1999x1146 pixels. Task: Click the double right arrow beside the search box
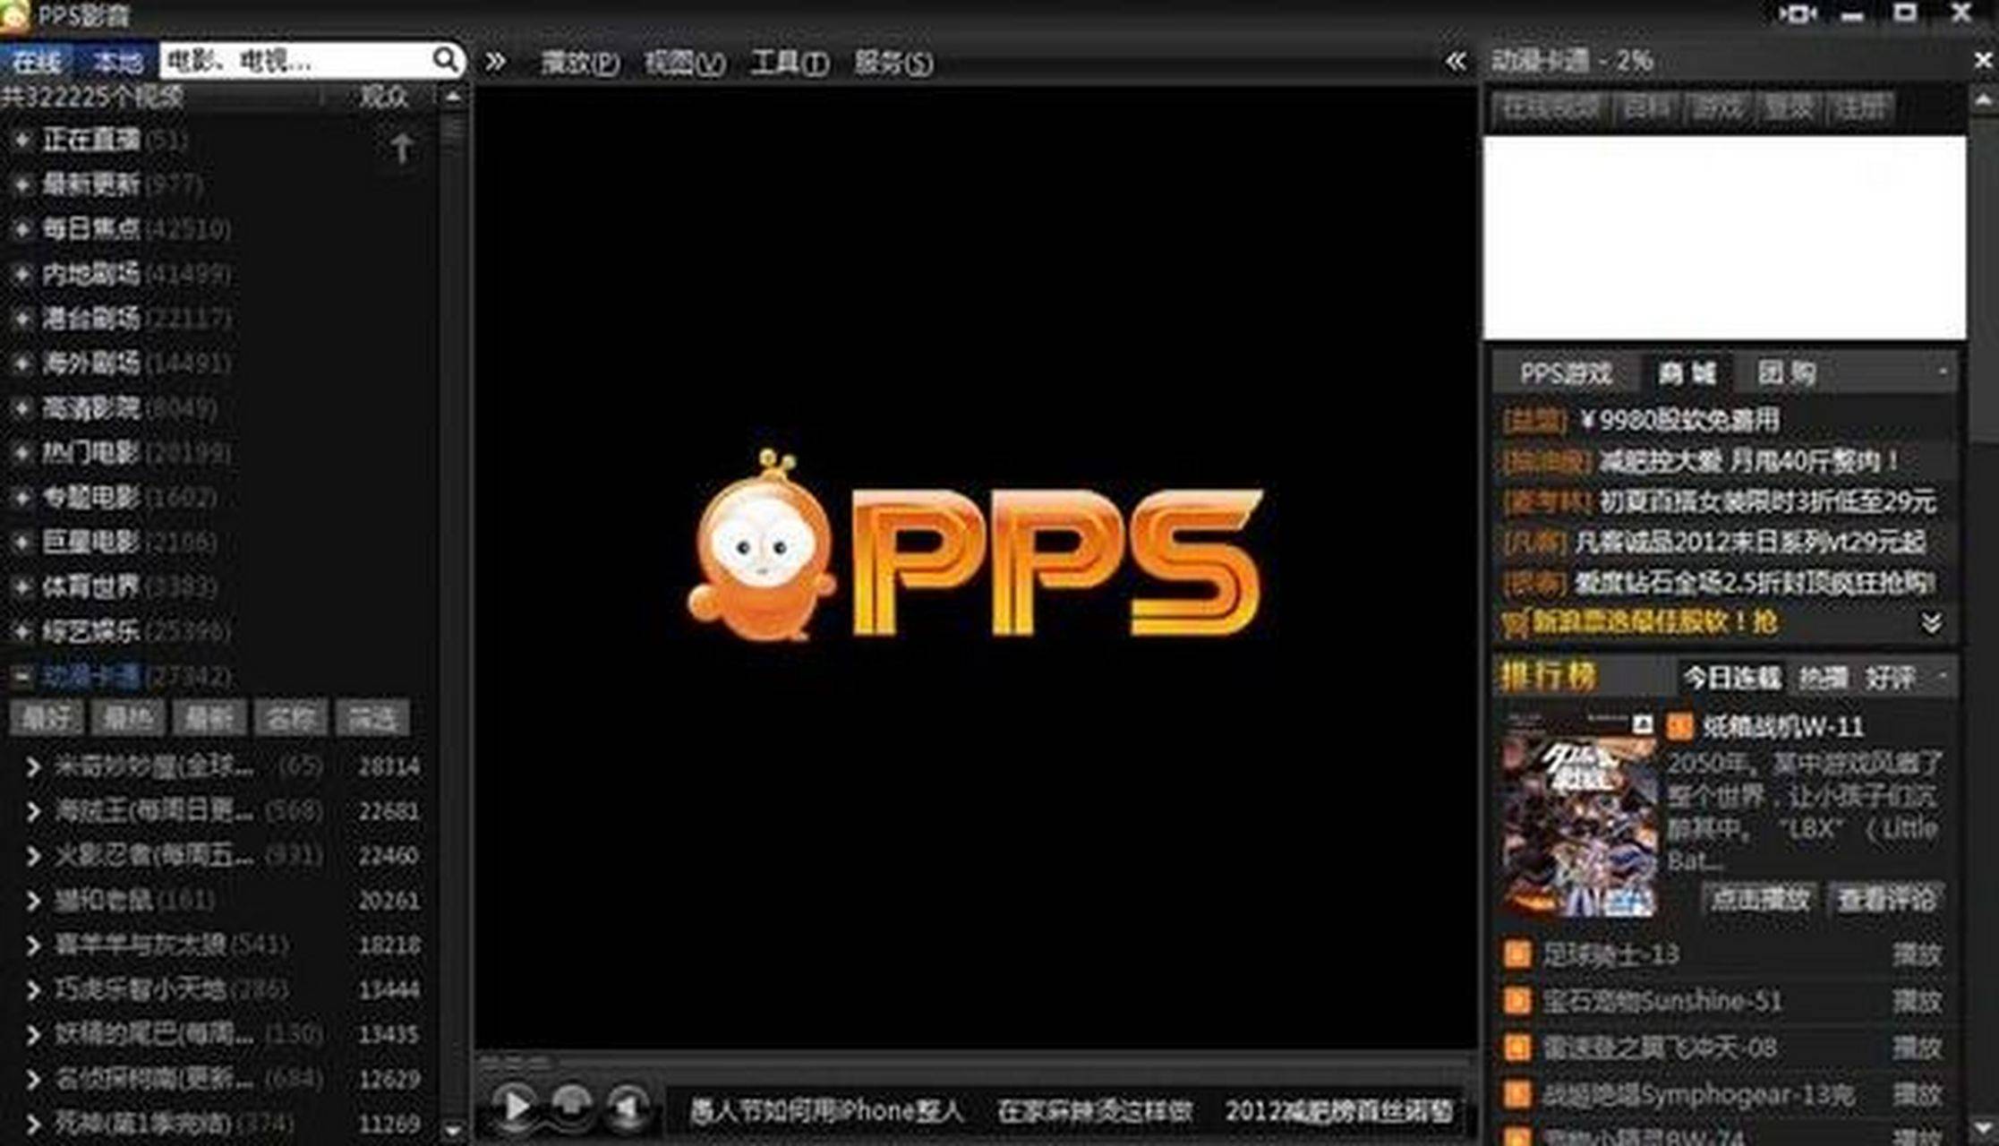tap(495, 62)
